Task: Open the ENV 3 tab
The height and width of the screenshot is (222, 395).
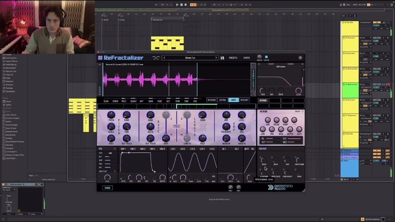Action: pyautogui.click(x=143, y=149)
